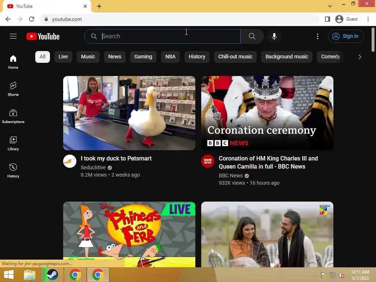Click the inactive Chrome taskbar icon

pyautogui.click(x=75, y=275)
